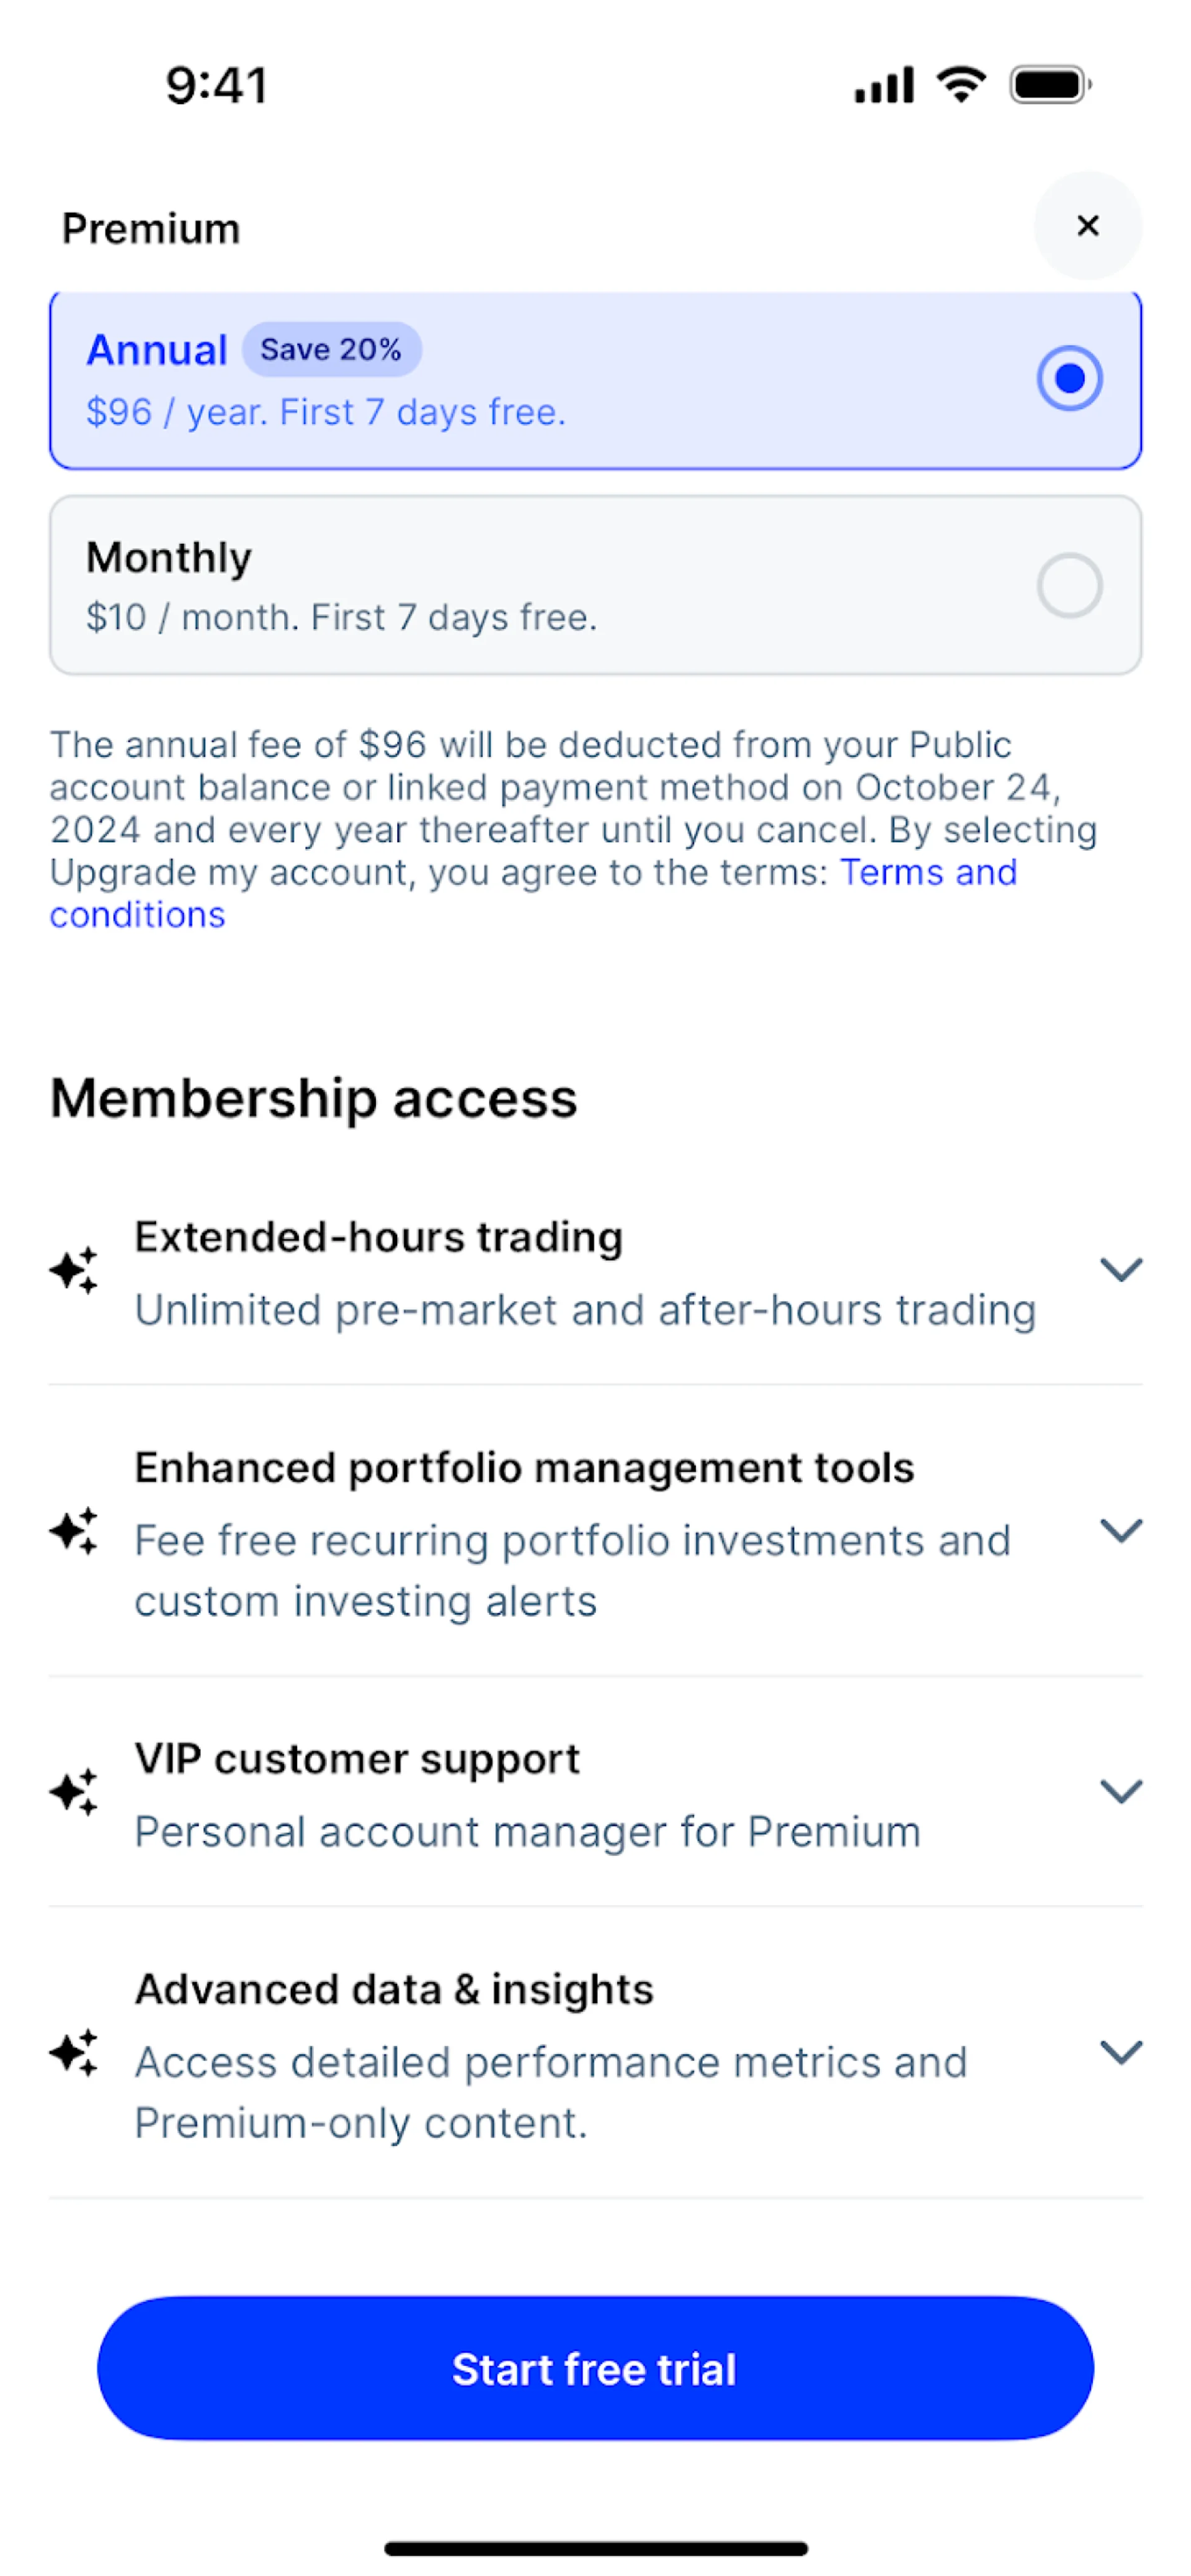This screenshot has height=2576, width=1191.
Task: Select the Annual plan radio button
Action: (1069, 379)
